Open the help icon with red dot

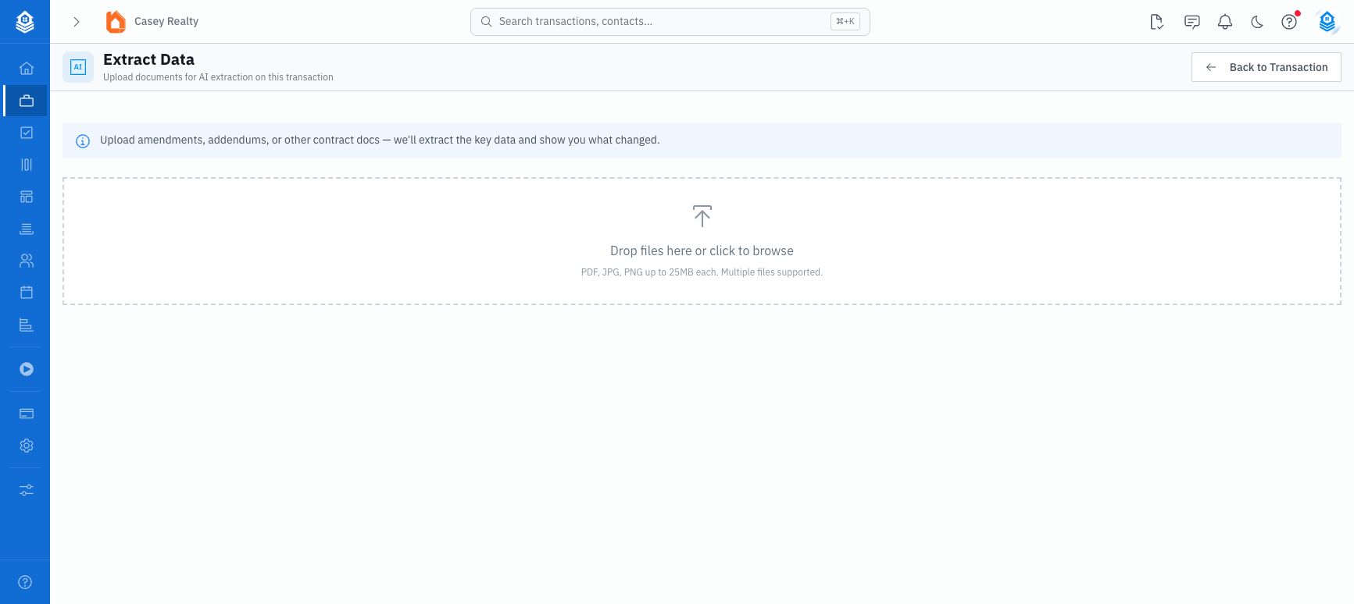[1289, 22]
